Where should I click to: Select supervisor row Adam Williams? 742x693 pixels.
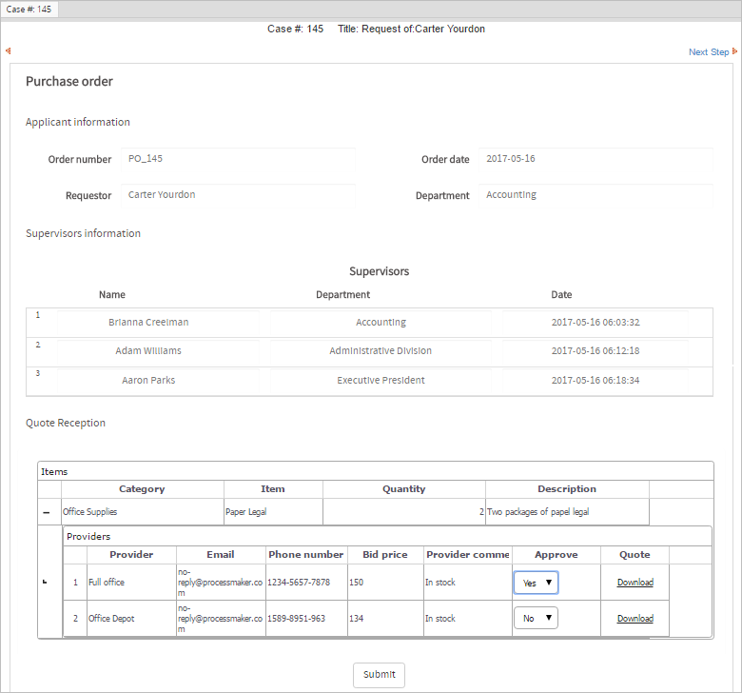(x=148, y=351)
